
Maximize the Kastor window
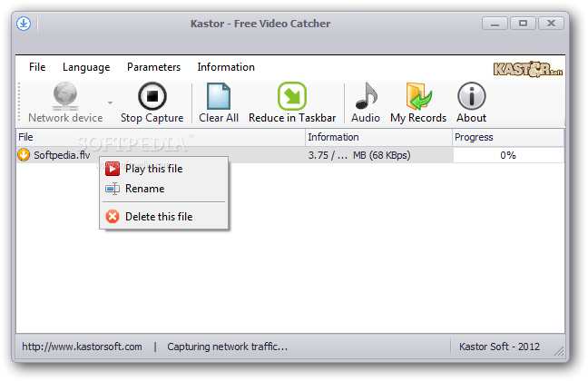(x=523, y=24)
